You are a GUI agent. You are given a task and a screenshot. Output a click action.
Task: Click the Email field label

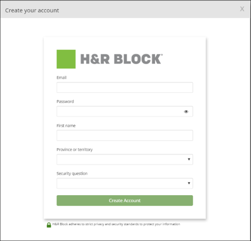61,78
